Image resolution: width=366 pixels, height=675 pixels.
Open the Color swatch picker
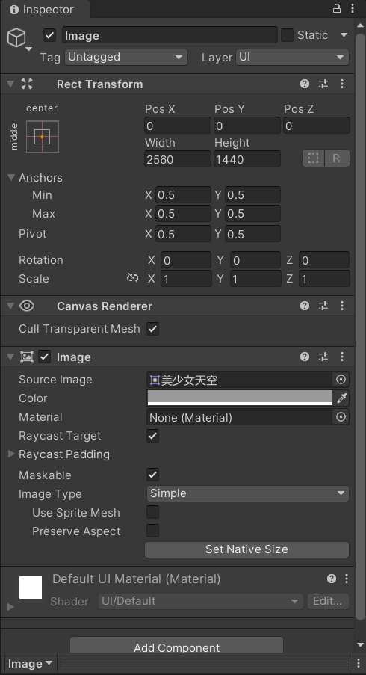coord(240,398)
